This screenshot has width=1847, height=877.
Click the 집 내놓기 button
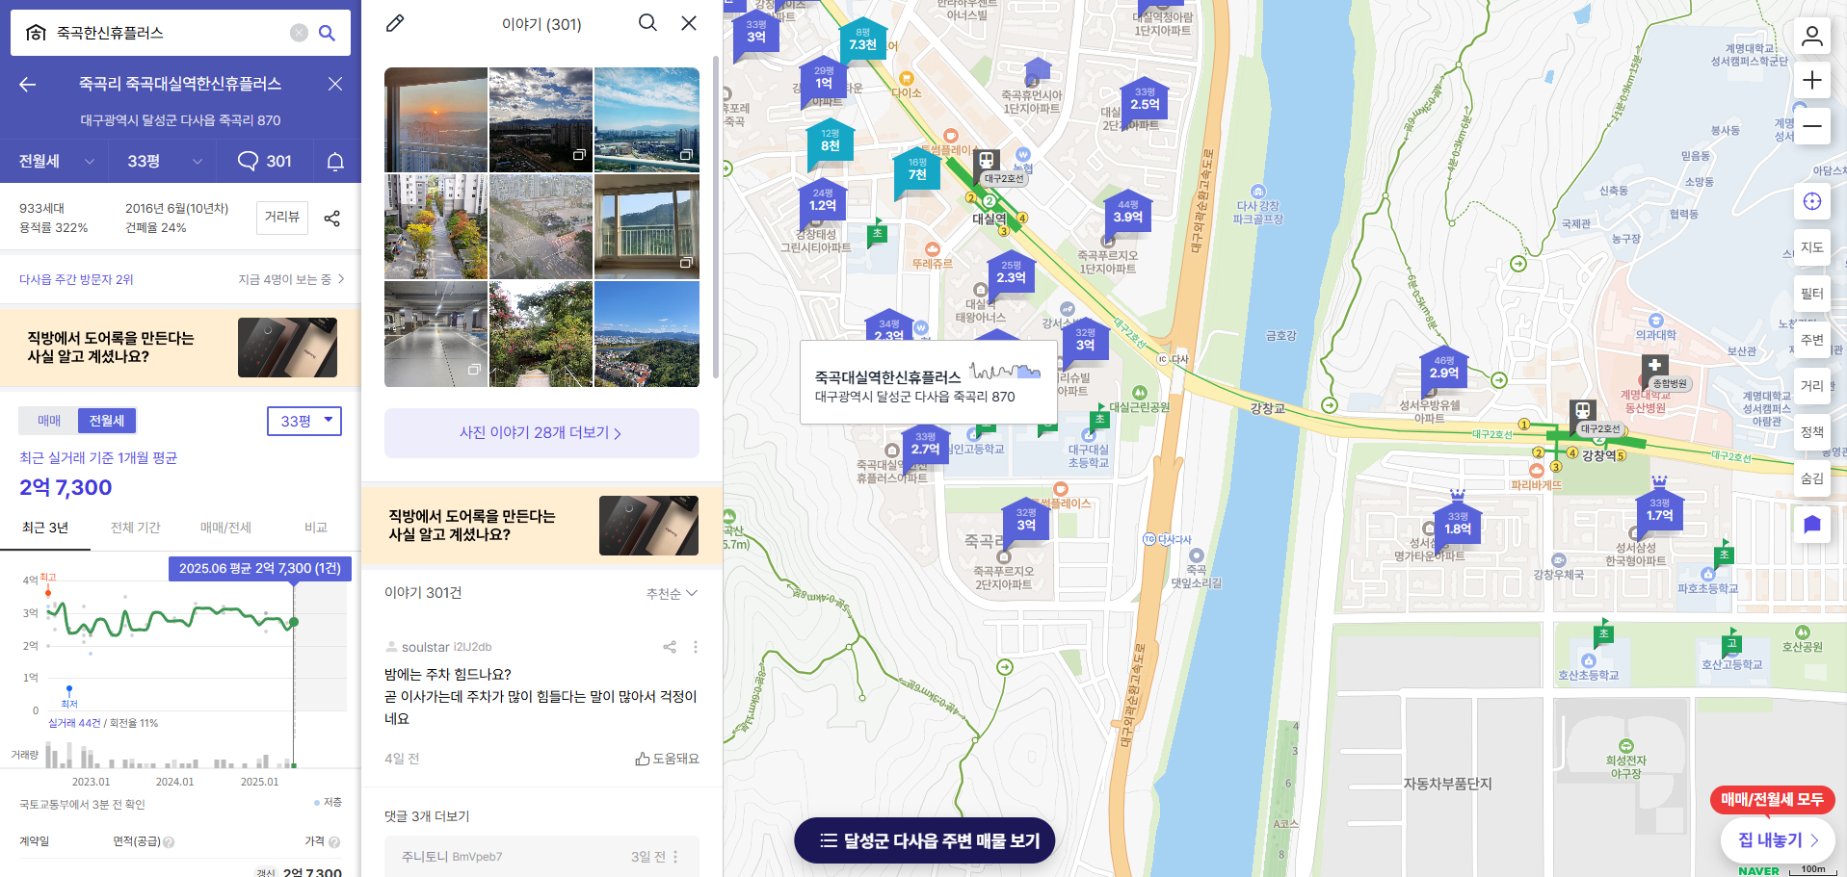click(1778, 839)
